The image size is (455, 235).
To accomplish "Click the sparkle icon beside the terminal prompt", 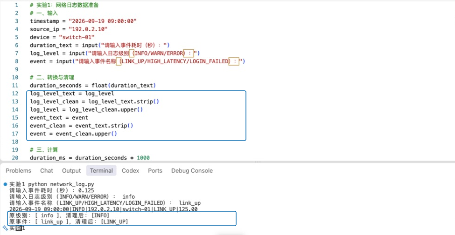I will pyautogui.click(x=5, y=228).
